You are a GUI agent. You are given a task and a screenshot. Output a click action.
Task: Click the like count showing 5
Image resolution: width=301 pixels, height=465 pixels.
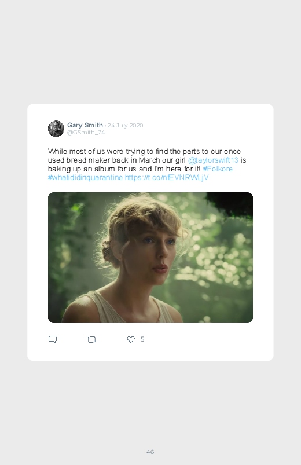coord(142,339)
